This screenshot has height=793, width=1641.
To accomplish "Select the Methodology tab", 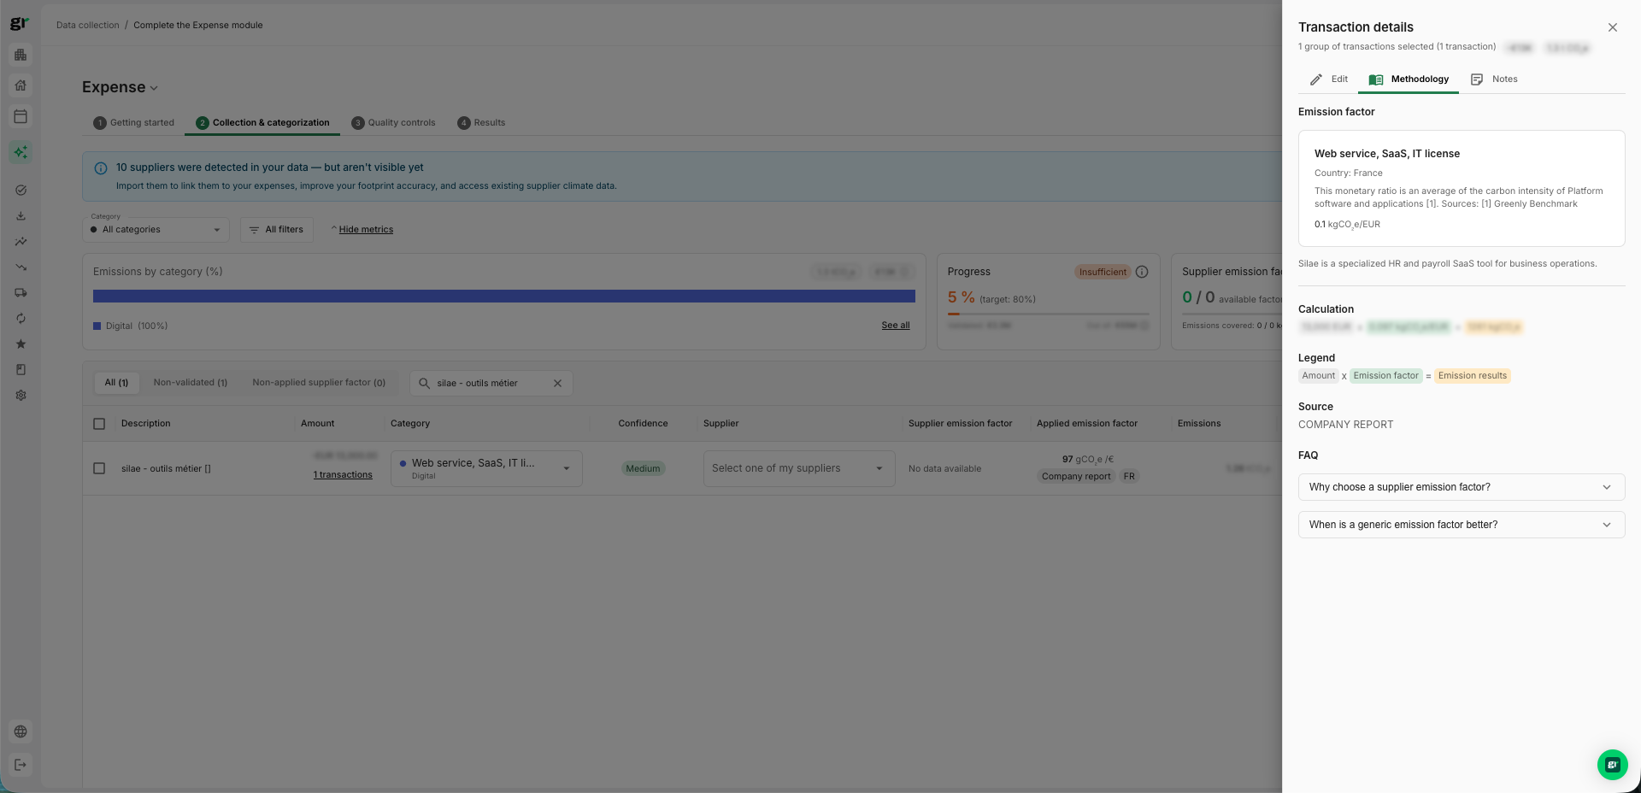I will pyautogui.click(x=1409, y=79).
